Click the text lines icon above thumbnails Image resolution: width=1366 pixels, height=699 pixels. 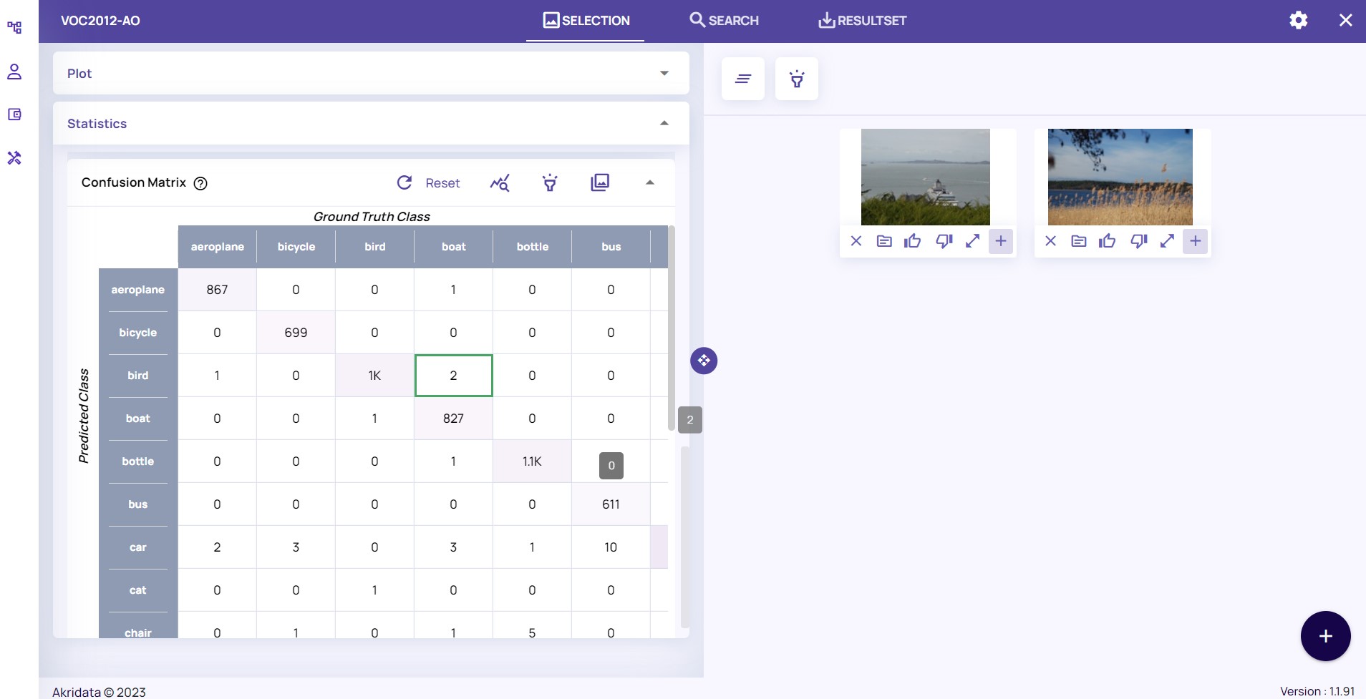coord(743,79)
